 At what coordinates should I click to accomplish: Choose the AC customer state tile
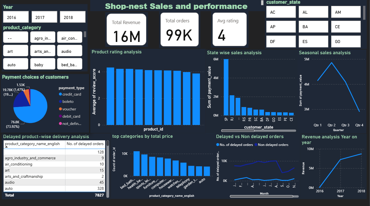click(x=281, y=12)
